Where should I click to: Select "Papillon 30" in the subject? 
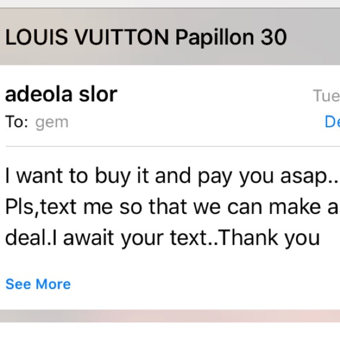(231, 37)
